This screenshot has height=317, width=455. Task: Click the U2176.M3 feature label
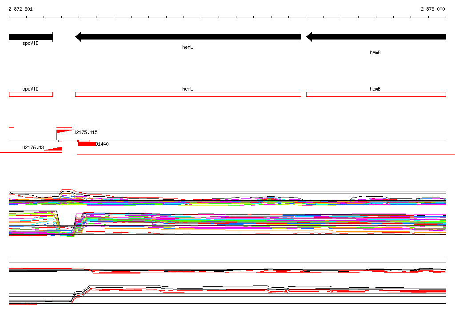pyautogui.click(x=33, y=148)
